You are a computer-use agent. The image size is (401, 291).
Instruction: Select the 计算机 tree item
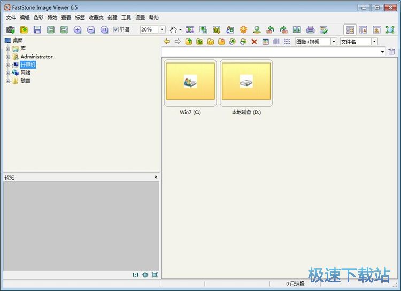click(x=28, y=65)
